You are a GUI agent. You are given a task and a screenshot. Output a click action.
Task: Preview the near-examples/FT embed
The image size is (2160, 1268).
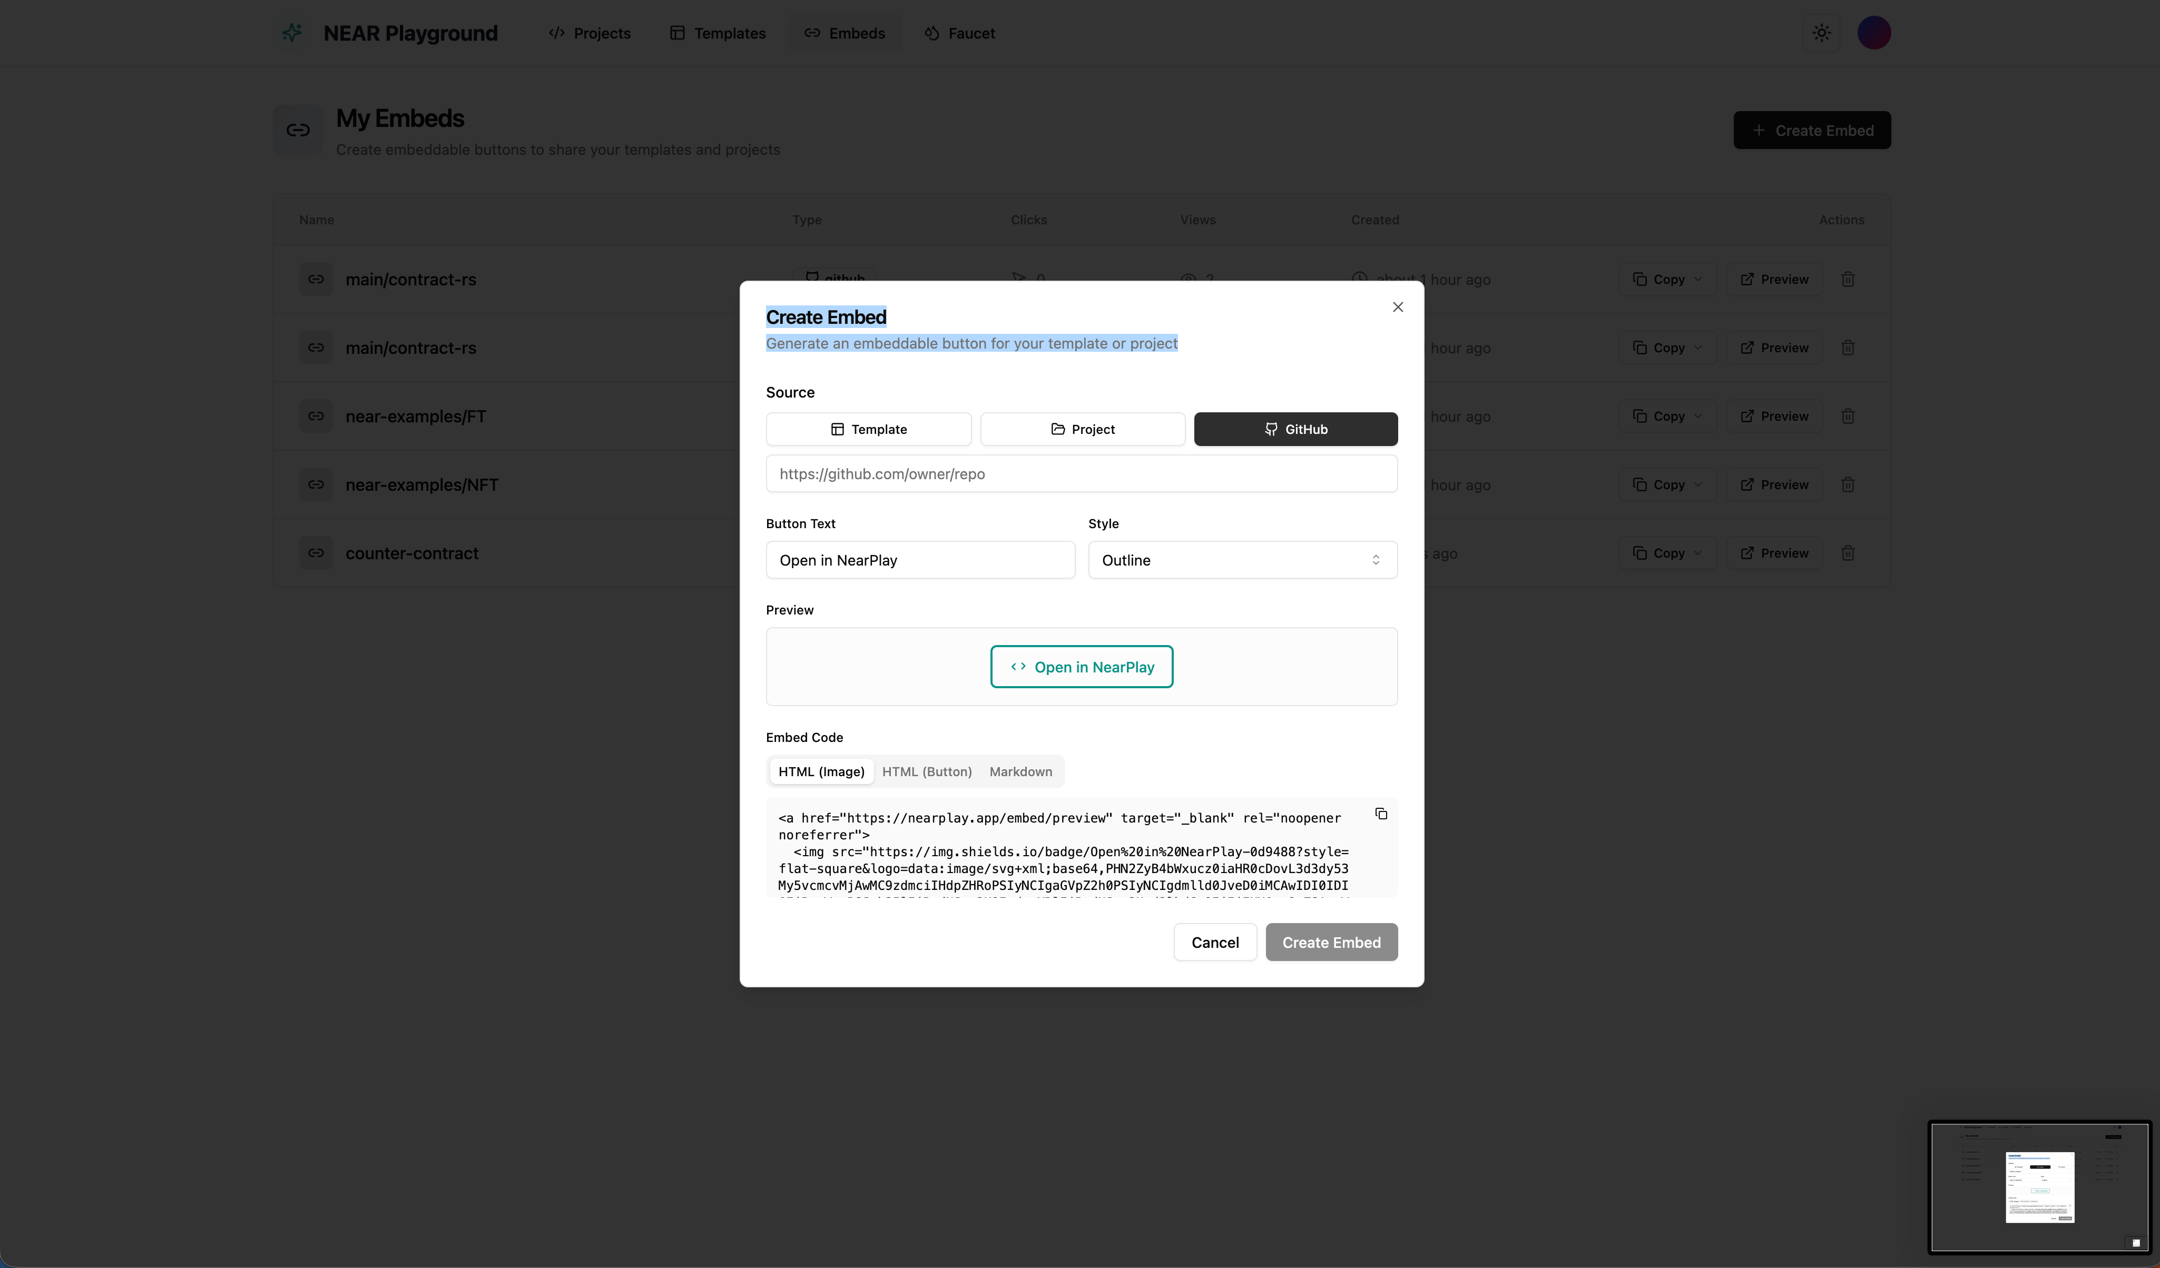[1773, 417]
